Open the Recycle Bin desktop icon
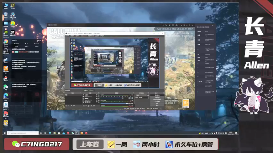The image size is (273, 153). pos(6,15)
